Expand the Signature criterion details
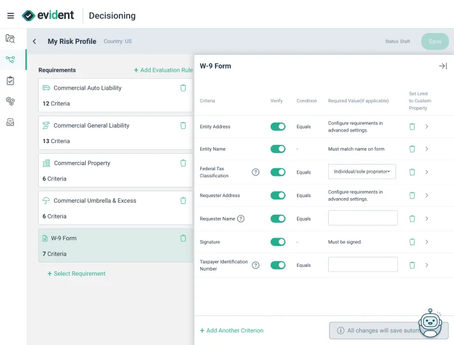Image resolution: width=454 pixels, height=345 pixels. click(427, 241)
